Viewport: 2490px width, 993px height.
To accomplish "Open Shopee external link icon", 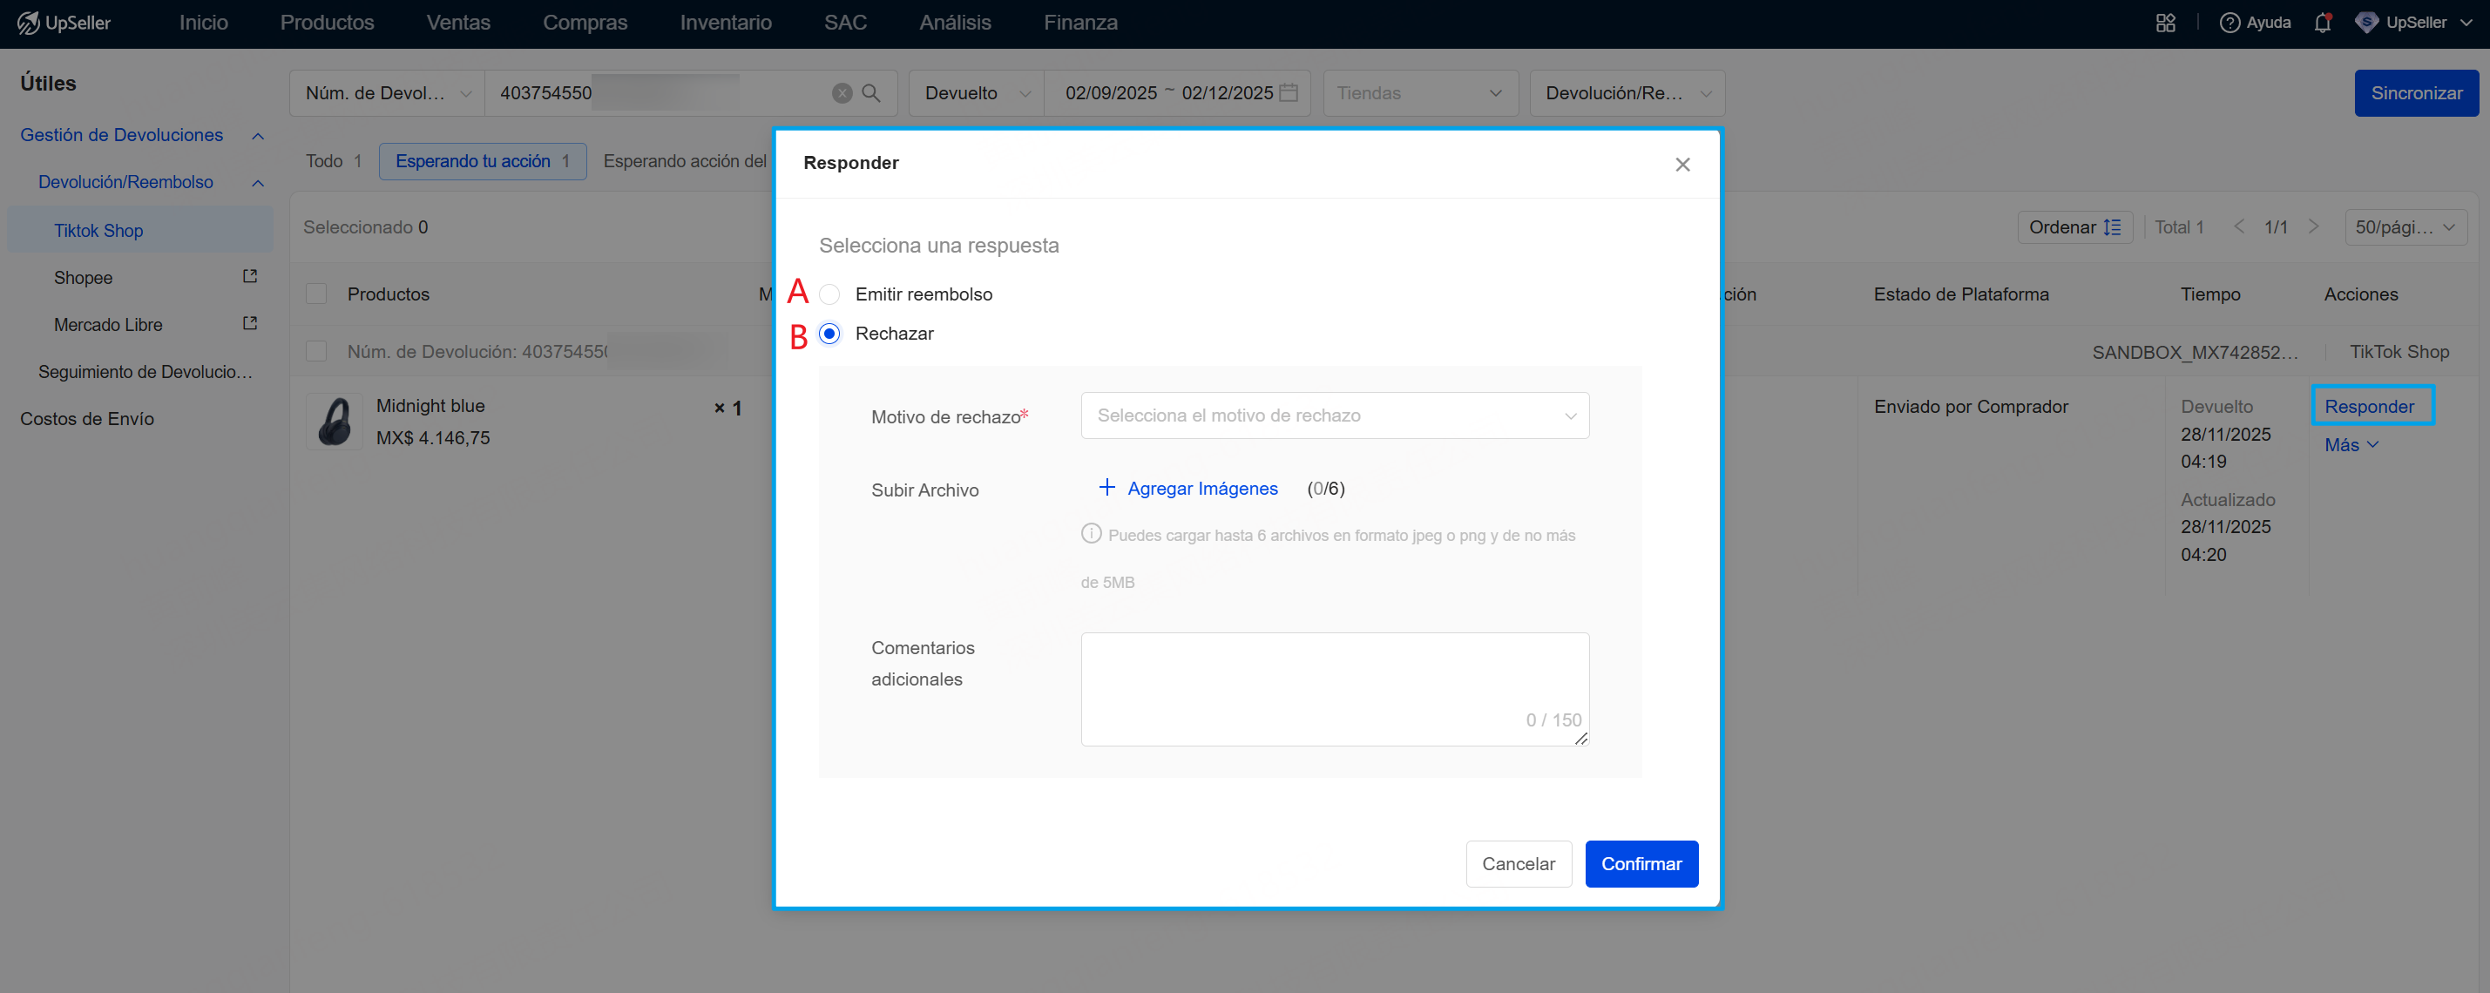I will coord(249,276).
